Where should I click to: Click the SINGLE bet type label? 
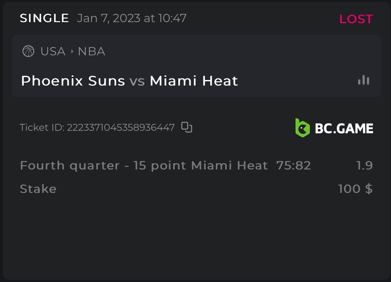point(44,18)
